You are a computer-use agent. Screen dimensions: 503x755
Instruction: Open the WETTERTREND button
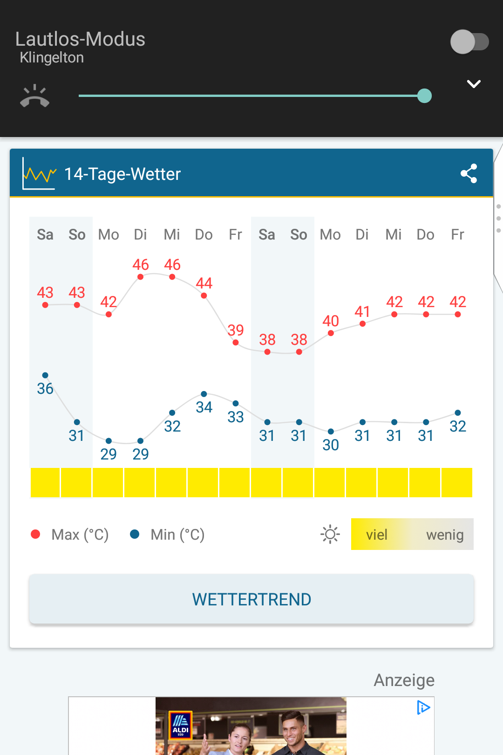pos(251,599)
